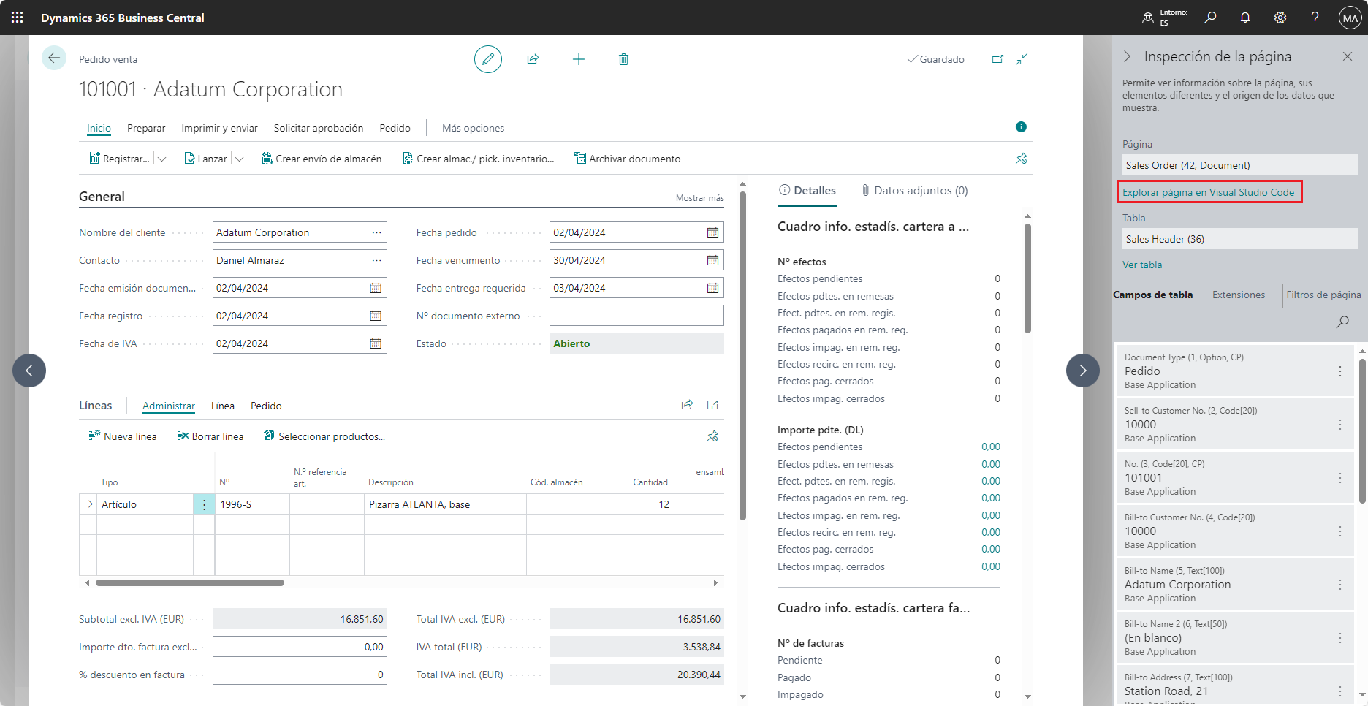Share the sales order page

coord(533,59)
